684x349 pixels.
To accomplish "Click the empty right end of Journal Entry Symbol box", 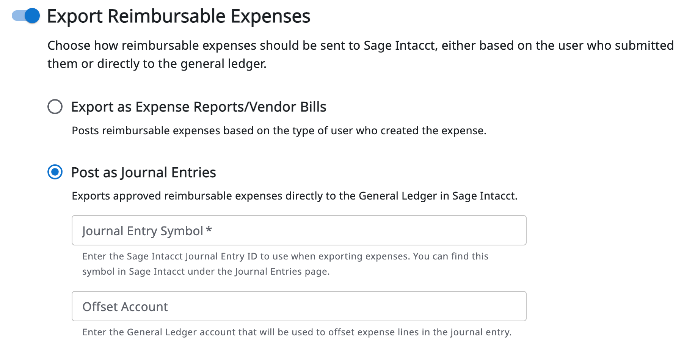I will tap(493, 230).
